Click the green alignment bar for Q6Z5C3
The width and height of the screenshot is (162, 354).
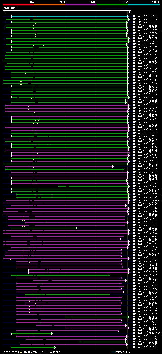click(x=44, y=228)
